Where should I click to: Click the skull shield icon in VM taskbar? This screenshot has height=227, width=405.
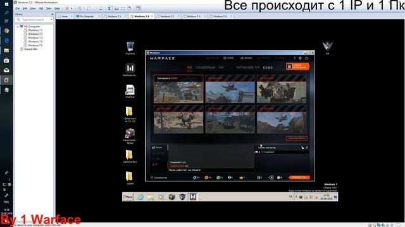182,197
